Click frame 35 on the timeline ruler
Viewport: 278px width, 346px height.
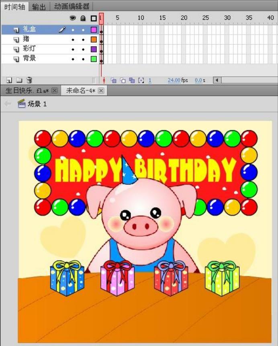click(x=249, y=18)
